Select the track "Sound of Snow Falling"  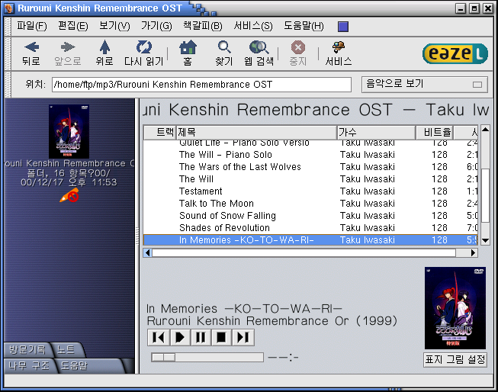310,216
